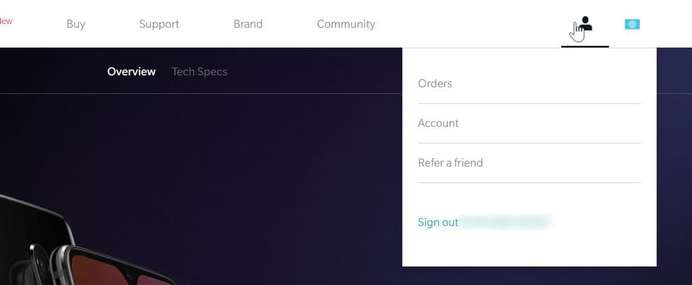Open the user account profile icon
692x285 pixels.
point(586,24)
